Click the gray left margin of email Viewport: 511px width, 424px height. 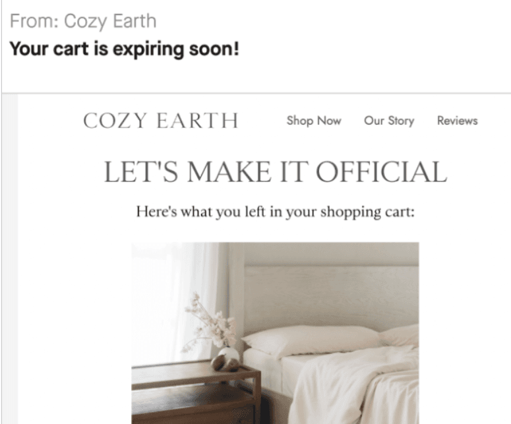click(x=9, y=264)
